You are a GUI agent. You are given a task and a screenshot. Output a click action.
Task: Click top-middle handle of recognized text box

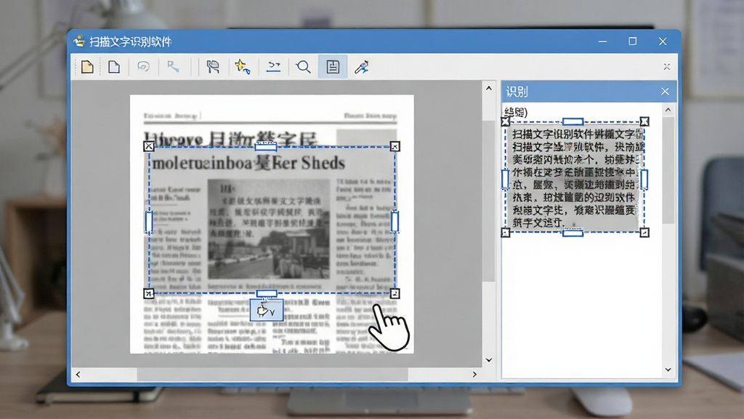click(573, 121)
